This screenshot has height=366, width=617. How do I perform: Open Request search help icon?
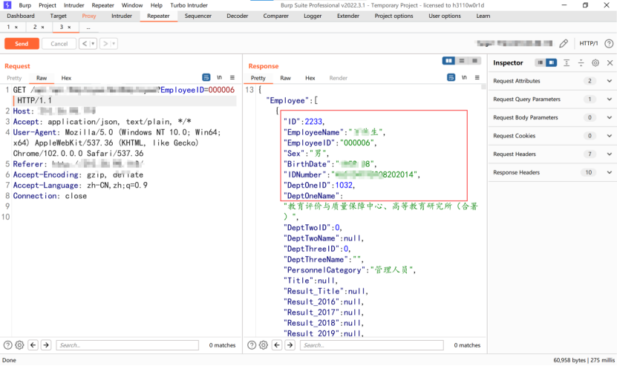[8, 345]
